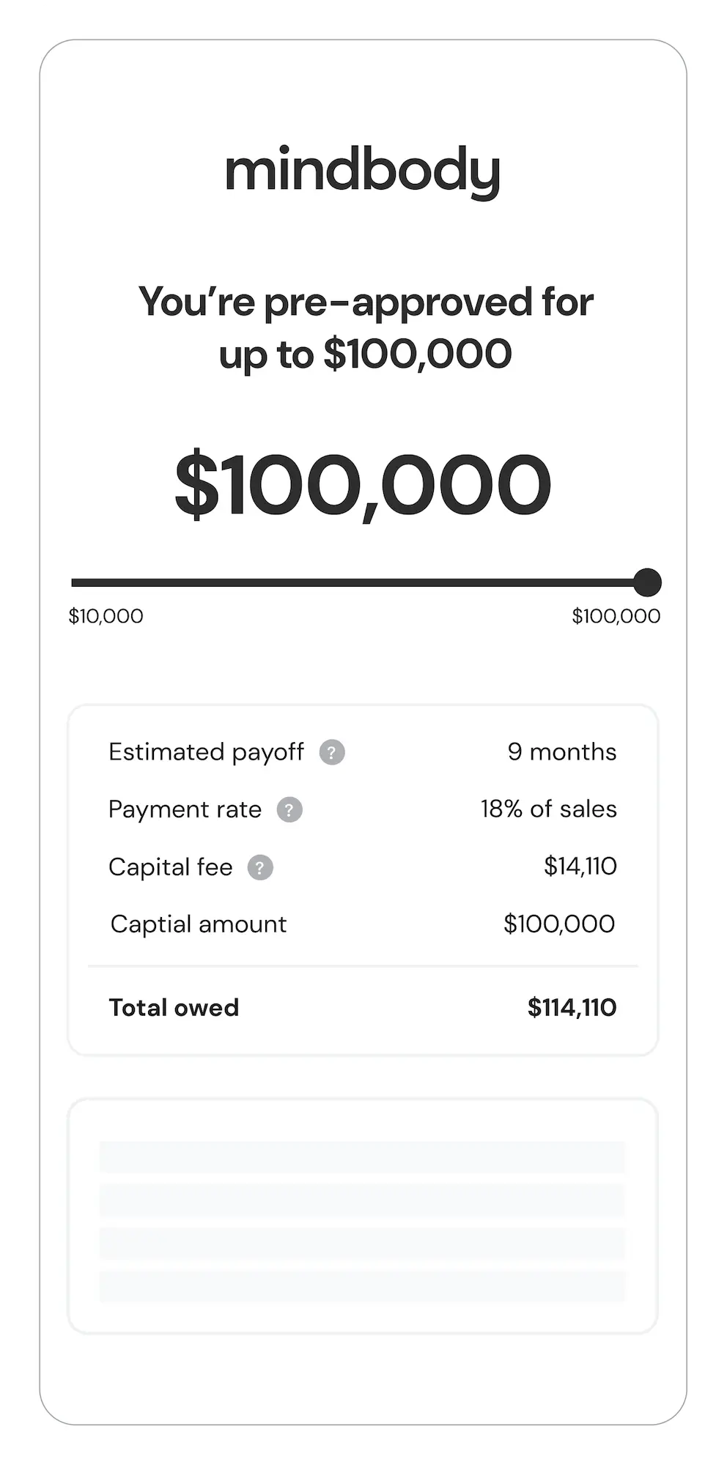Screen dimensions: 727x1465
Task: Click the 9 months payoff value
Action: tap(562, 752)
